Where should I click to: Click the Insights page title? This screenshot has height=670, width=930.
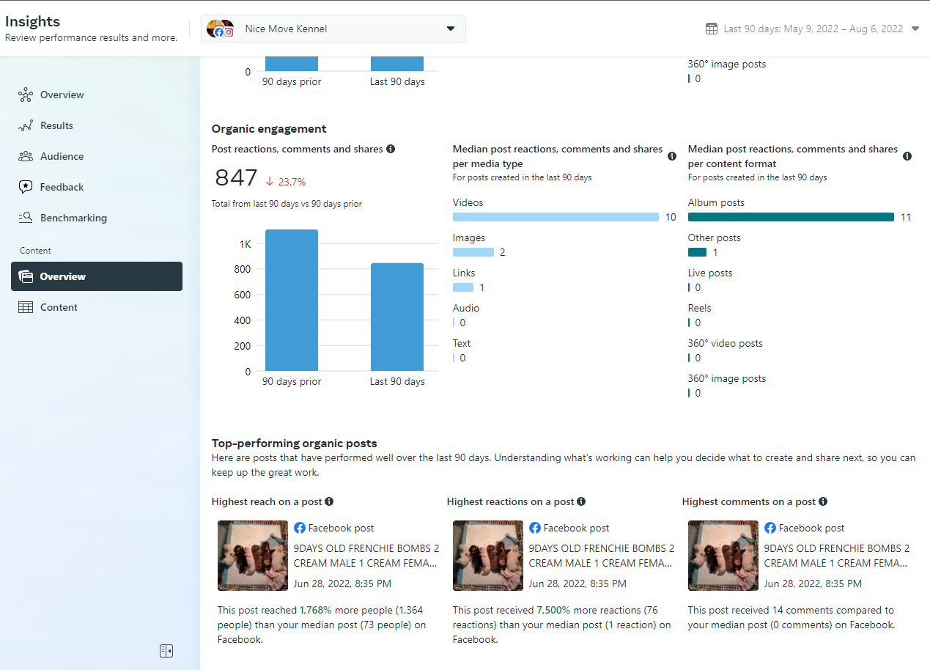pos(33,21)
